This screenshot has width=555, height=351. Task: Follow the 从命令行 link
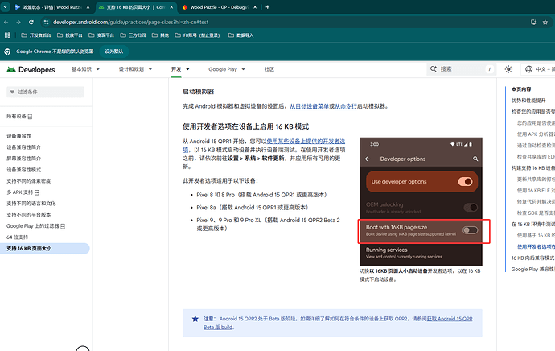(346, 106)
